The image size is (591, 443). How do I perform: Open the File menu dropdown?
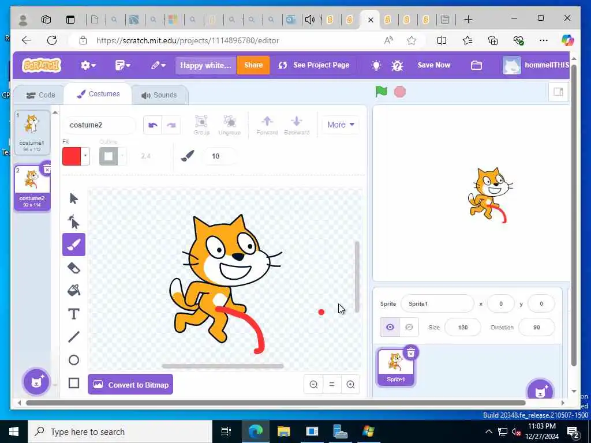122,66
